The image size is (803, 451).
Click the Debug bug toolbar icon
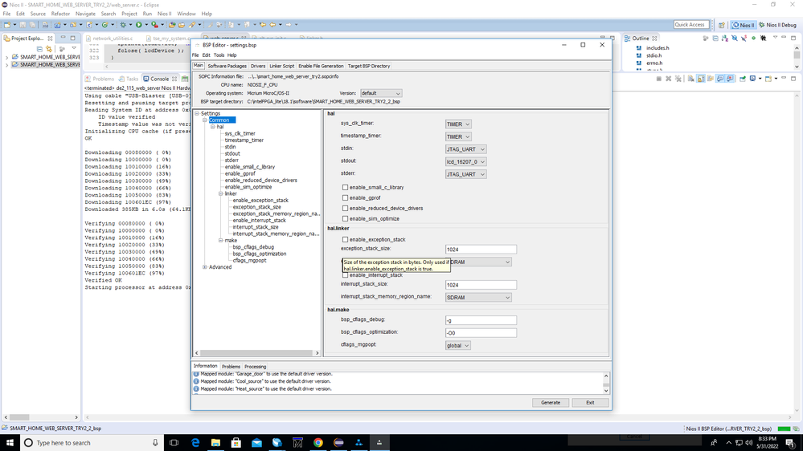122,25
